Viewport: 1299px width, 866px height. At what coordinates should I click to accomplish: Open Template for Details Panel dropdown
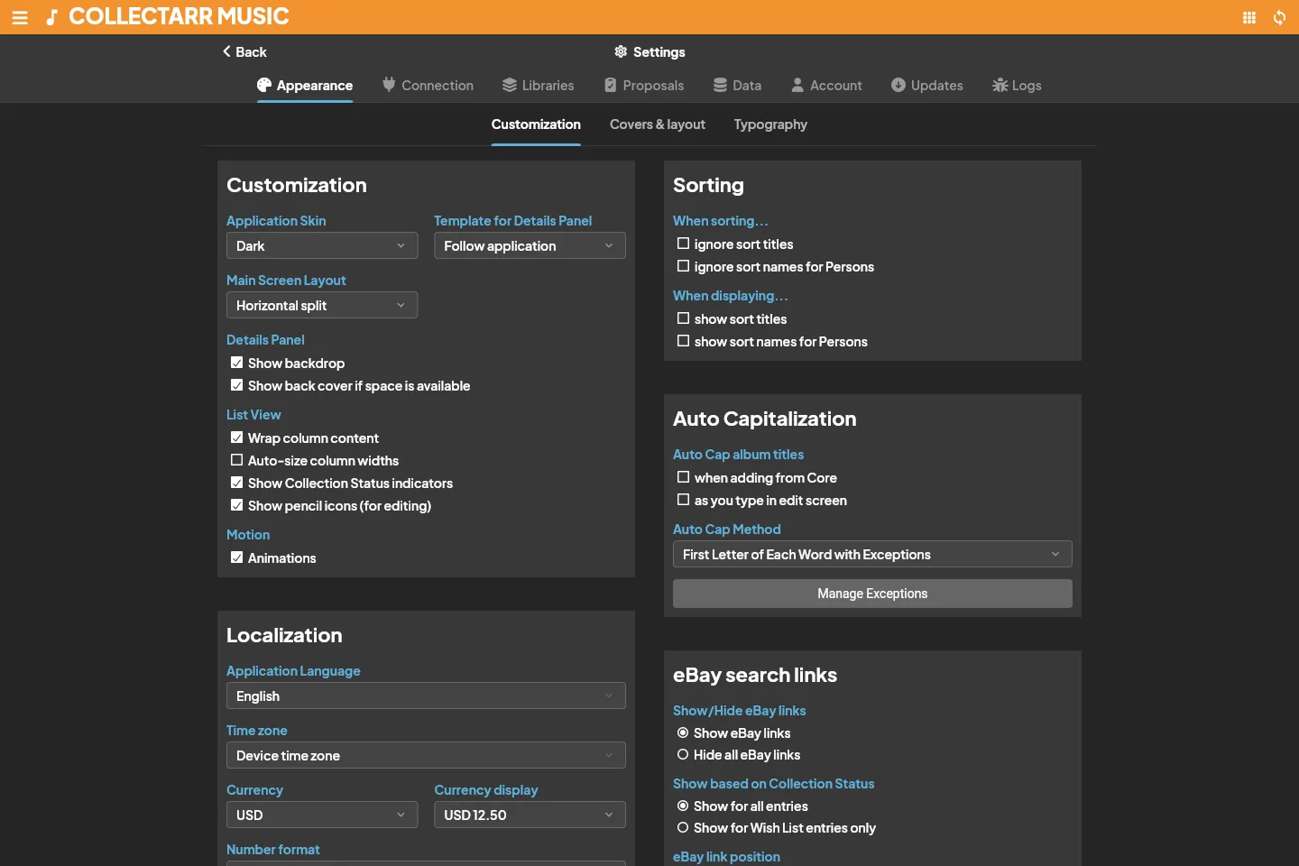click(x=530, y=245)
